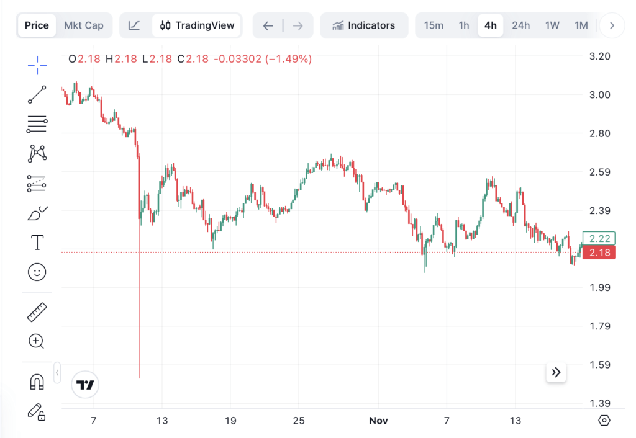This screenshot has width=636, height=438.
Task: Switch to the 15m timeframe
Action: (x=434, y=25)
